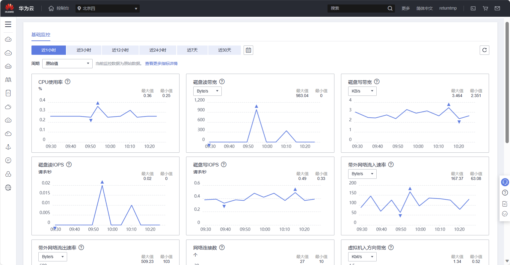Viewport: 510px width, 265px height.
Task: Switch to 近12小时 time range
Action: click(120, 50)
